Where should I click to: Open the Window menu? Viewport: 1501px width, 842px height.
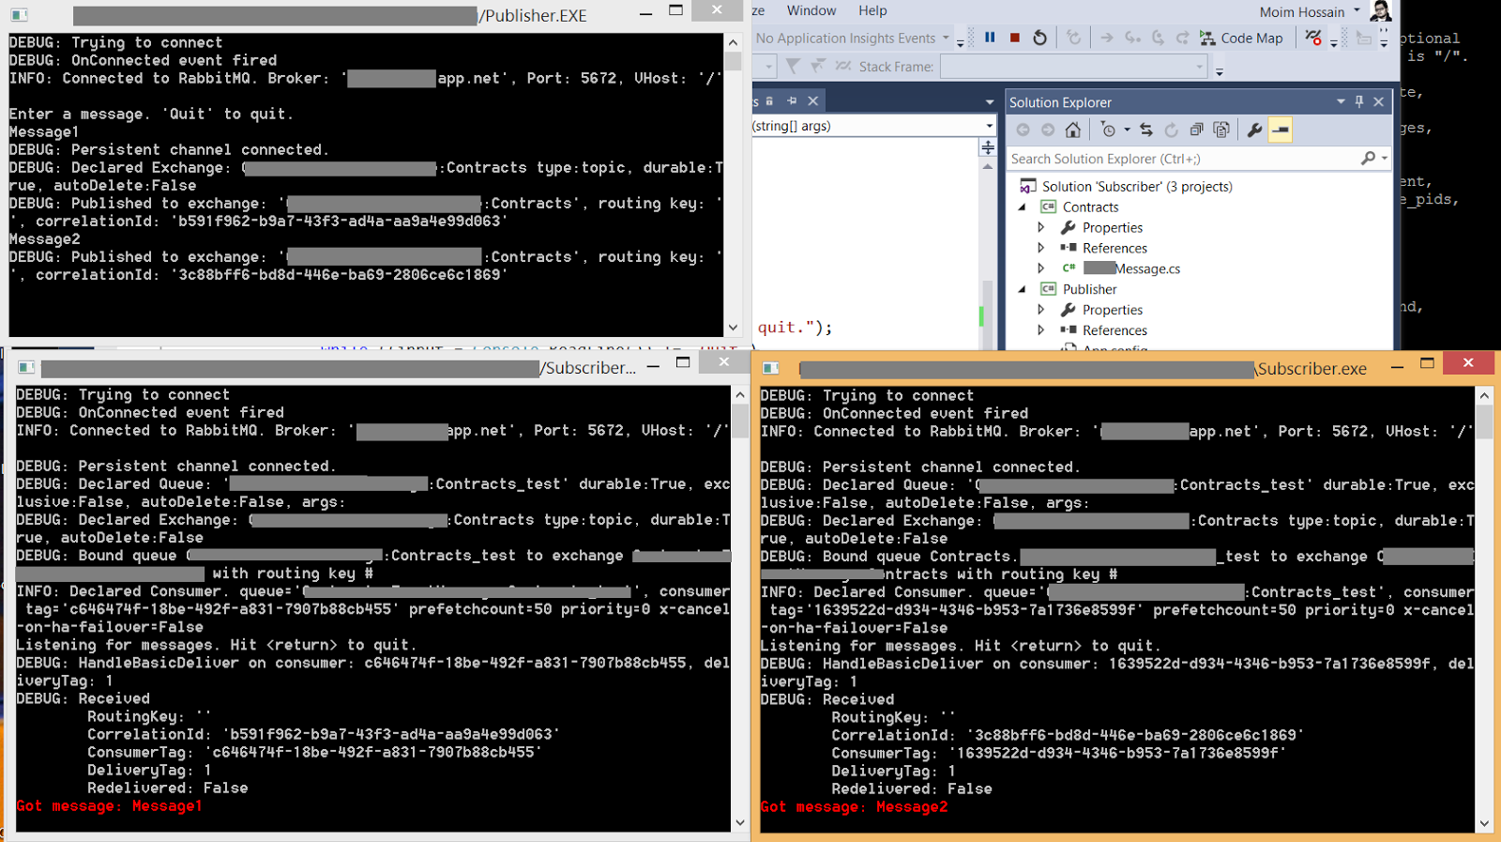pyautogui.click(x=811, y=10)
